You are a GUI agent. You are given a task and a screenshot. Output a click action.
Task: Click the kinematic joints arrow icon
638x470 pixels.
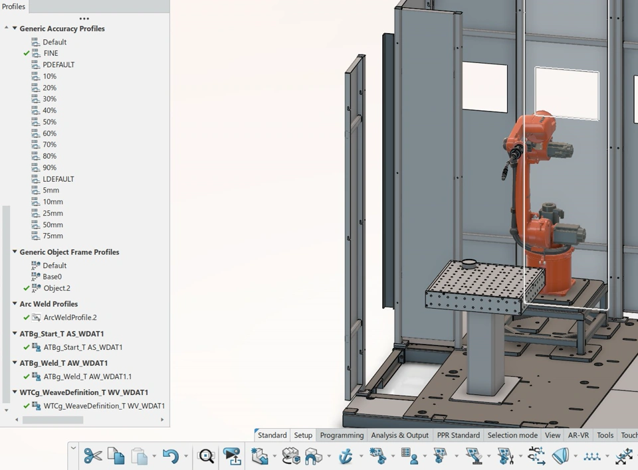(537, 456)
